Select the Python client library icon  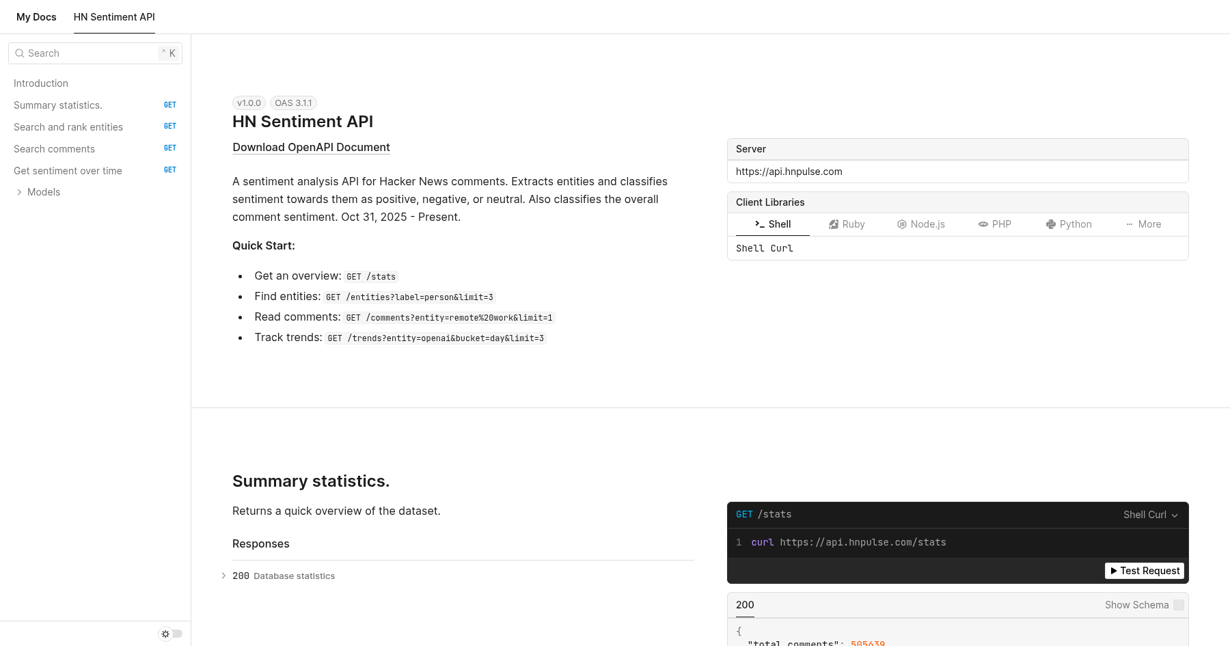pyautogui.click(x=1050, y=224)
